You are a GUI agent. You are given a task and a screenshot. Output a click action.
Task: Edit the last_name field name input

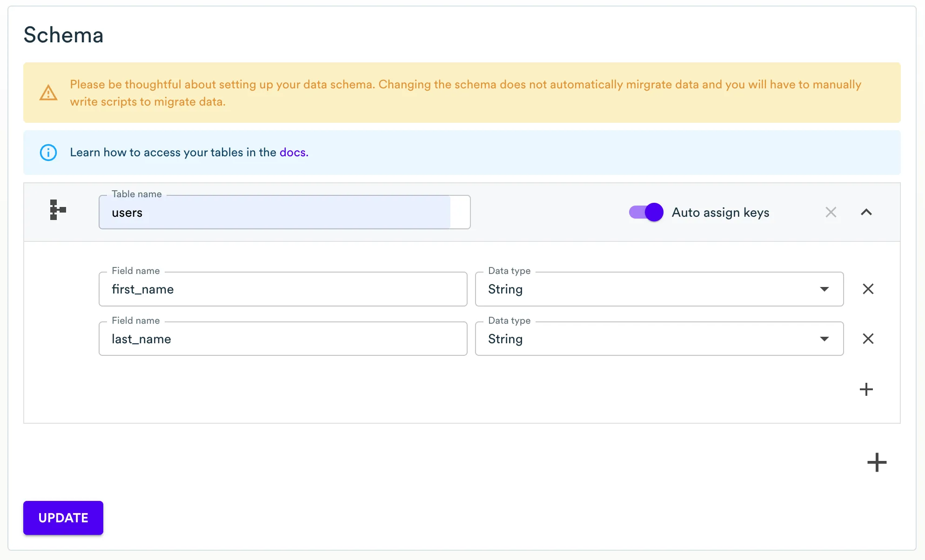[x=283, y=339]
